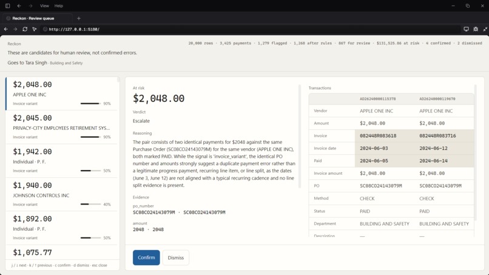489x275 pixels.
Task: Open a new tab with plus icon
Action: 79,18
